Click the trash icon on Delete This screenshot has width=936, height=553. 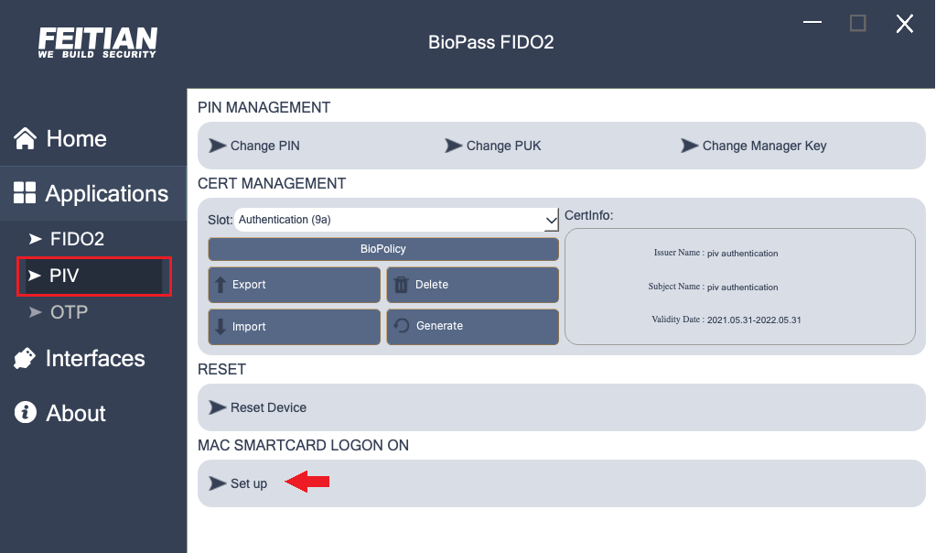pos(401,285)
